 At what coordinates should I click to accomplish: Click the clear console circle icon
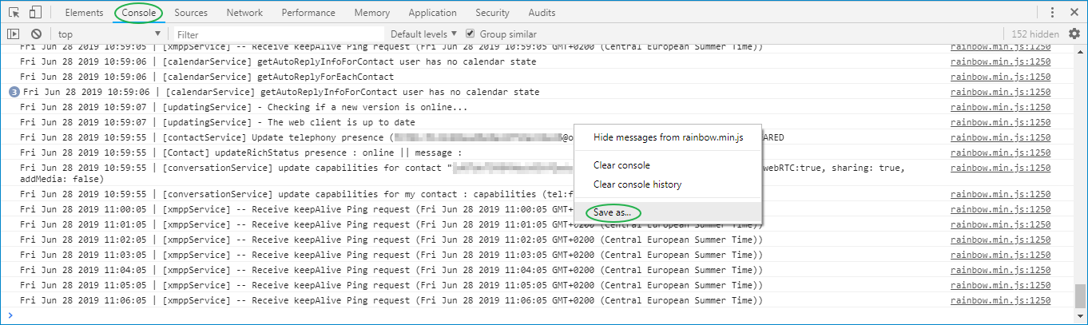click(x=36, y=34)
